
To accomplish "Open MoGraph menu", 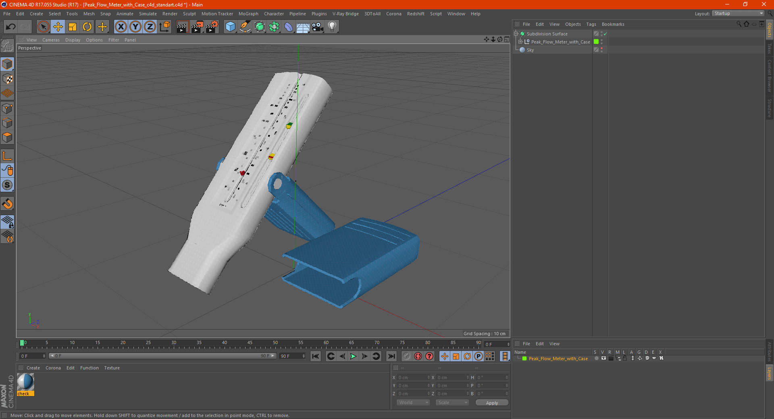I will click(248, 14).
